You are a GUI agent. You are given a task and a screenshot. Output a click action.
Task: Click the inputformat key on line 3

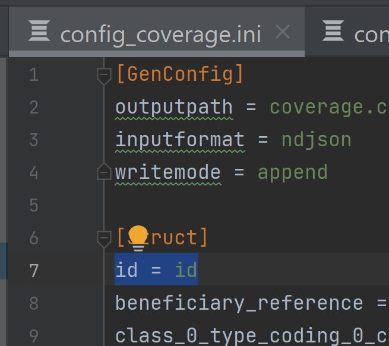click(x=180, y=140)
